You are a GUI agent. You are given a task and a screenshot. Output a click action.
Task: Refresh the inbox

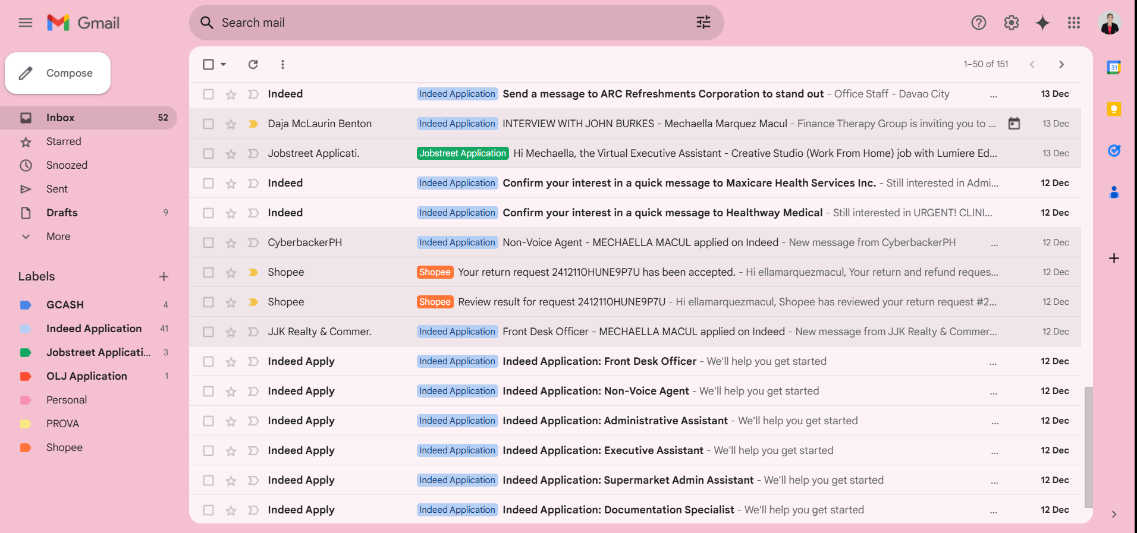click(x=253, y=64)
